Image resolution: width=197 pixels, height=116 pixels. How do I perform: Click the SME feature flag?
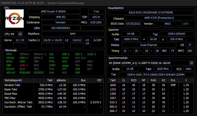pos(77,73)
